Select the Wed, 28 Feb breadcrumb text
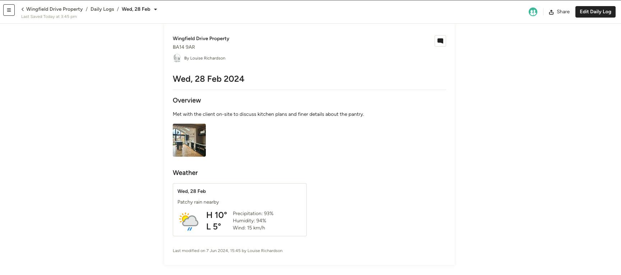 click(x=136, y=9)
